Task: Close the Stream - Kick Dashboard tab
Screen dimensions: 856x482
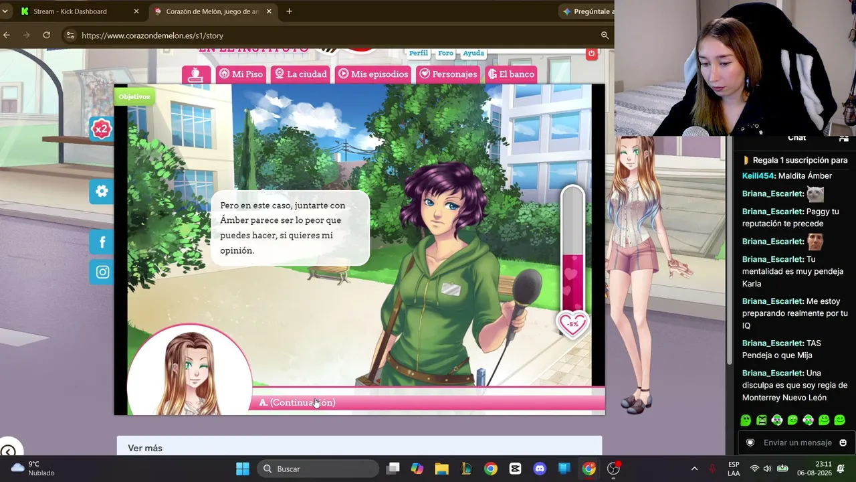Action: coord(136,11)
